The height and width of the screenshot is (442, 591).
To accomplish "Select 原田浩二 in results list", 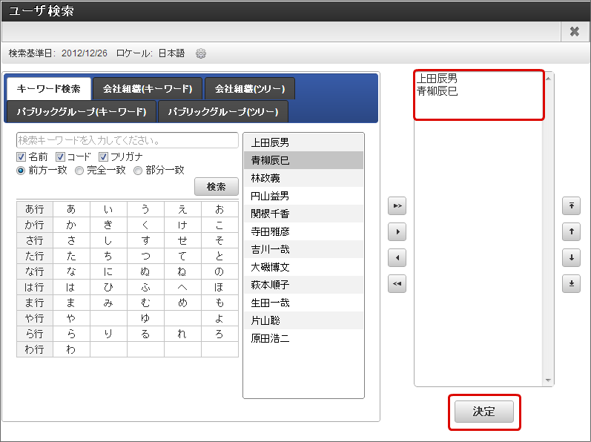I will [303, 338].
